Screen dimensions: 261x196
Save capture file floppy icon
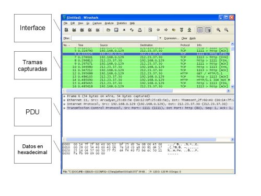(x=116, y=30)
